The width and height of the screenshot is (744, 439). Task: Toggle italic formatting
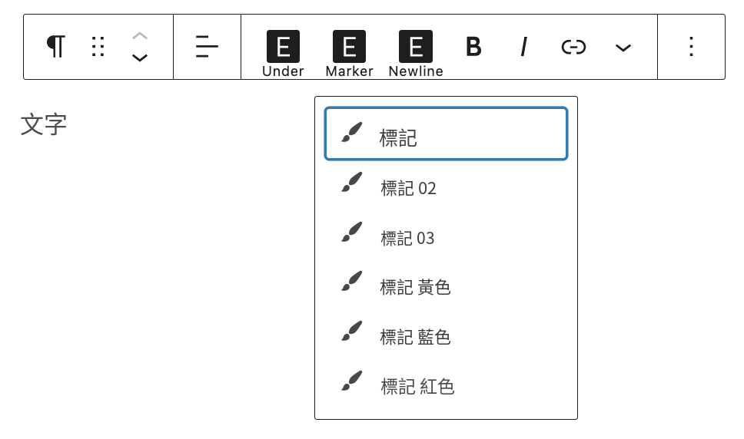click(x=524, y=46)
